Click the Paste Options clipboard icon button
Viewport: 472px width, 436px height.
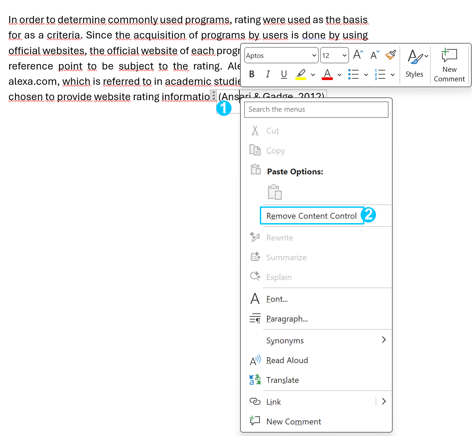[x=275, y=192]
